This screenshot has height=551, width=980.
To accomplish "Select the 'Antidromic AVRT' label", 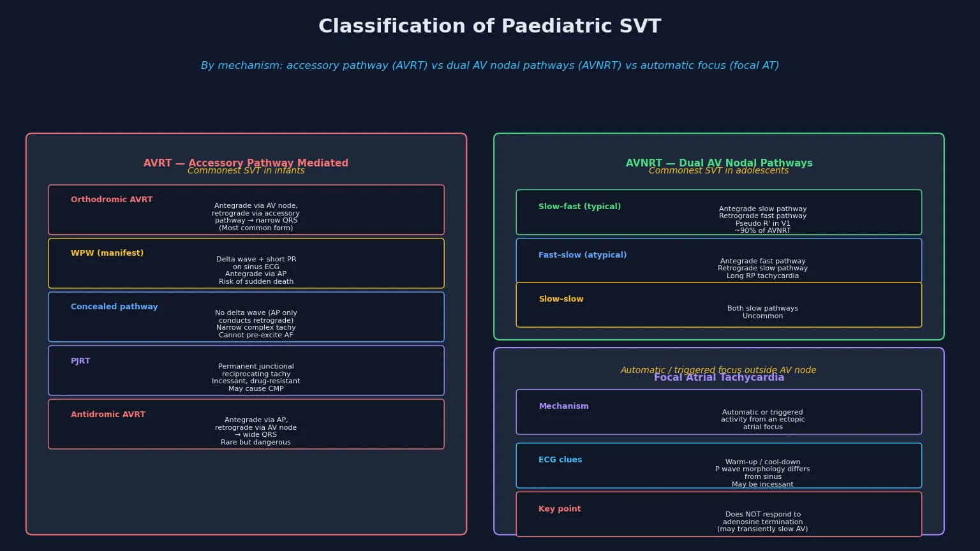I will (108, 415).
